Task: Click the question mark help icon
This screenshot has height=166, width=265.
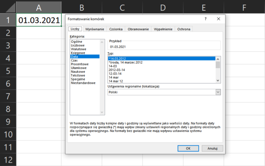Action: pyautogui.click(x=205, y=19)
